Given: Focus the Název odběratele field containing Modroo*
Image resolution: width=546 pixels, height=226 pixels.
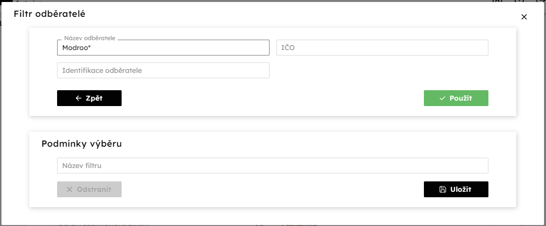Looking at the screenshot, I should tap(163, 48).
